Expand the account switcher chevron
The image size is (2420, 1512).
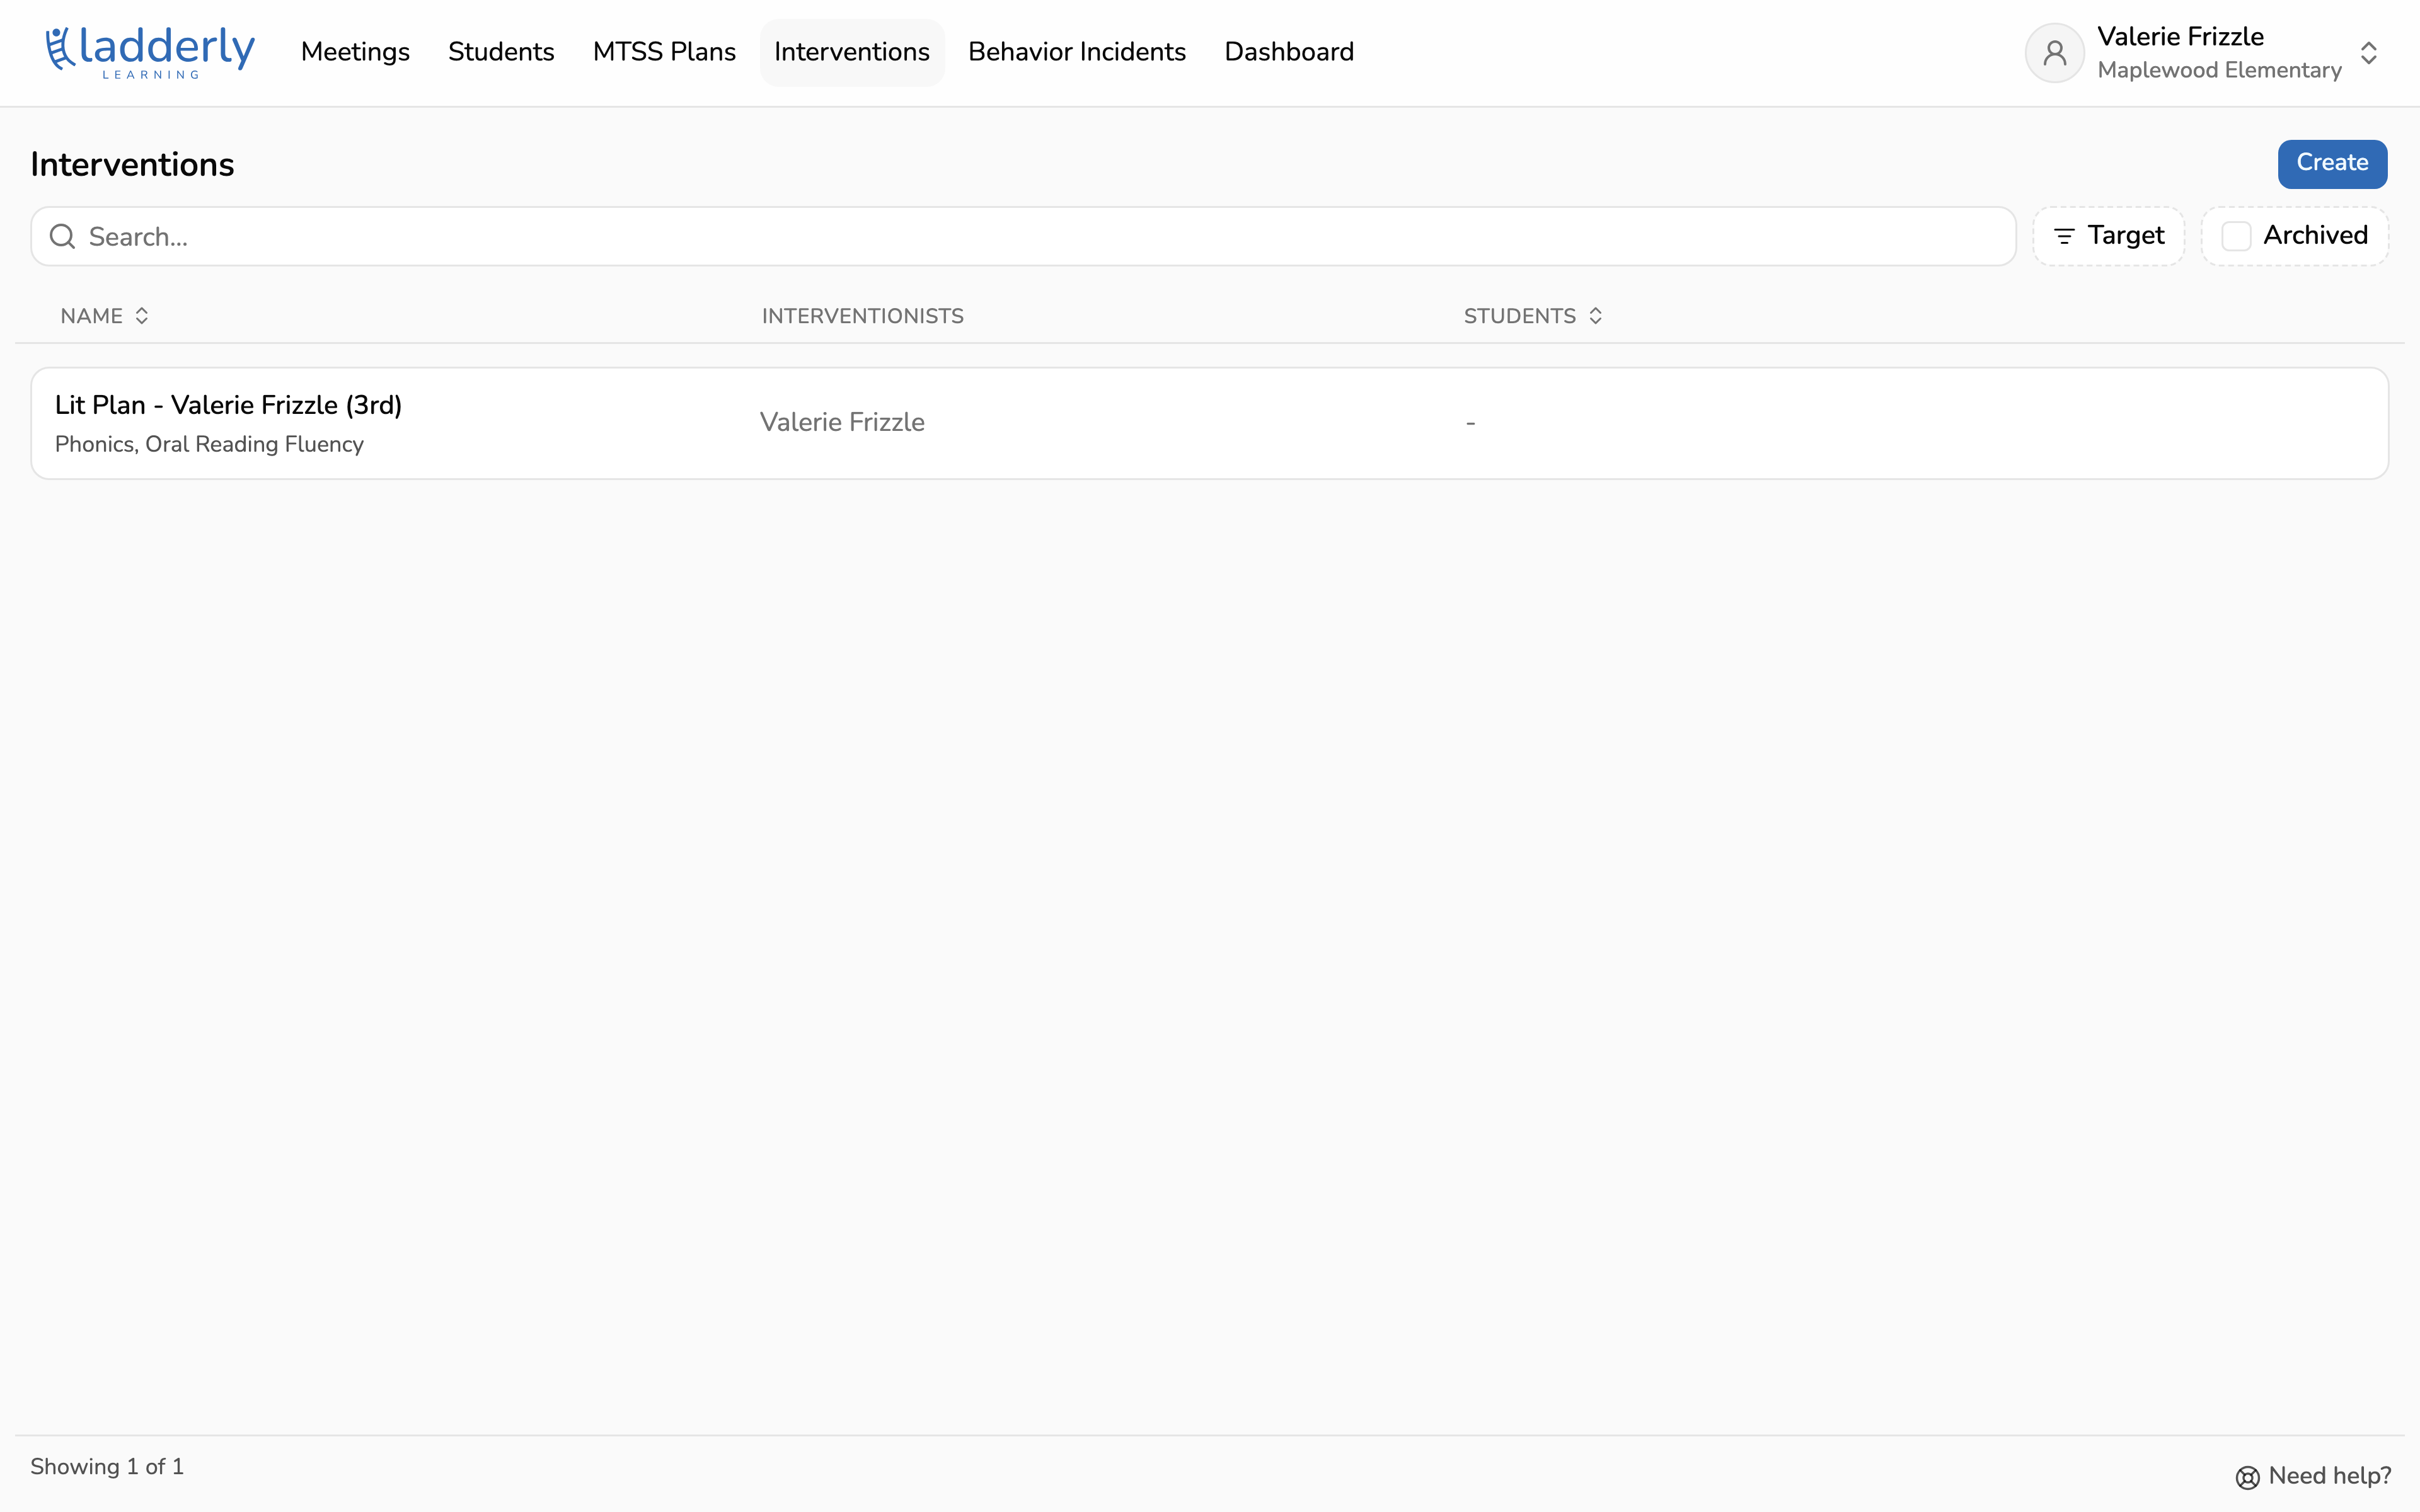[2368, 53]
